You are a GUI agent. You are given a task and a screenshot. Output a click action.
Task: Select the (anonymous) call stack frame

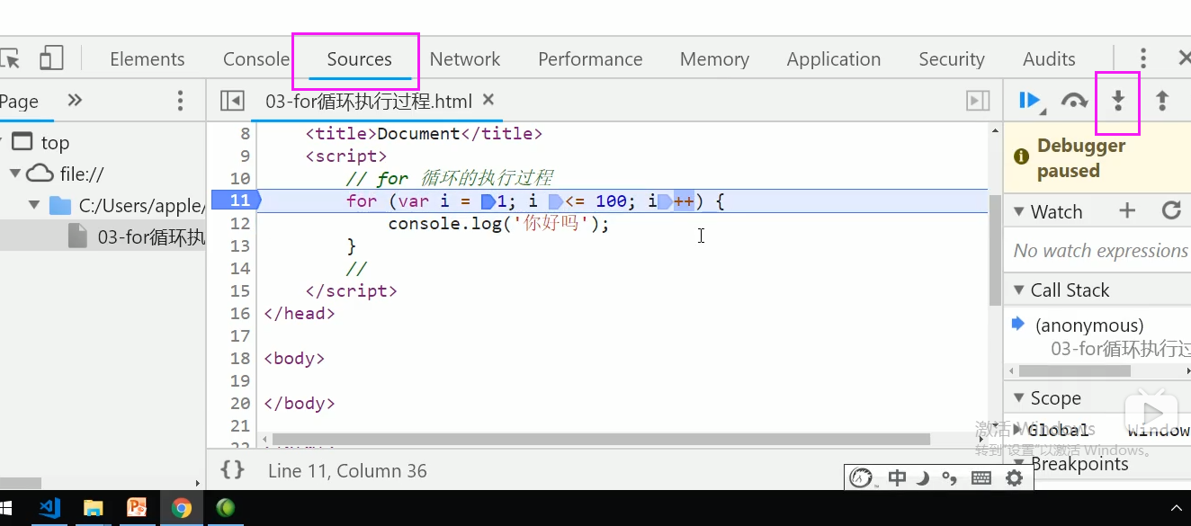tap(1089, 325)
